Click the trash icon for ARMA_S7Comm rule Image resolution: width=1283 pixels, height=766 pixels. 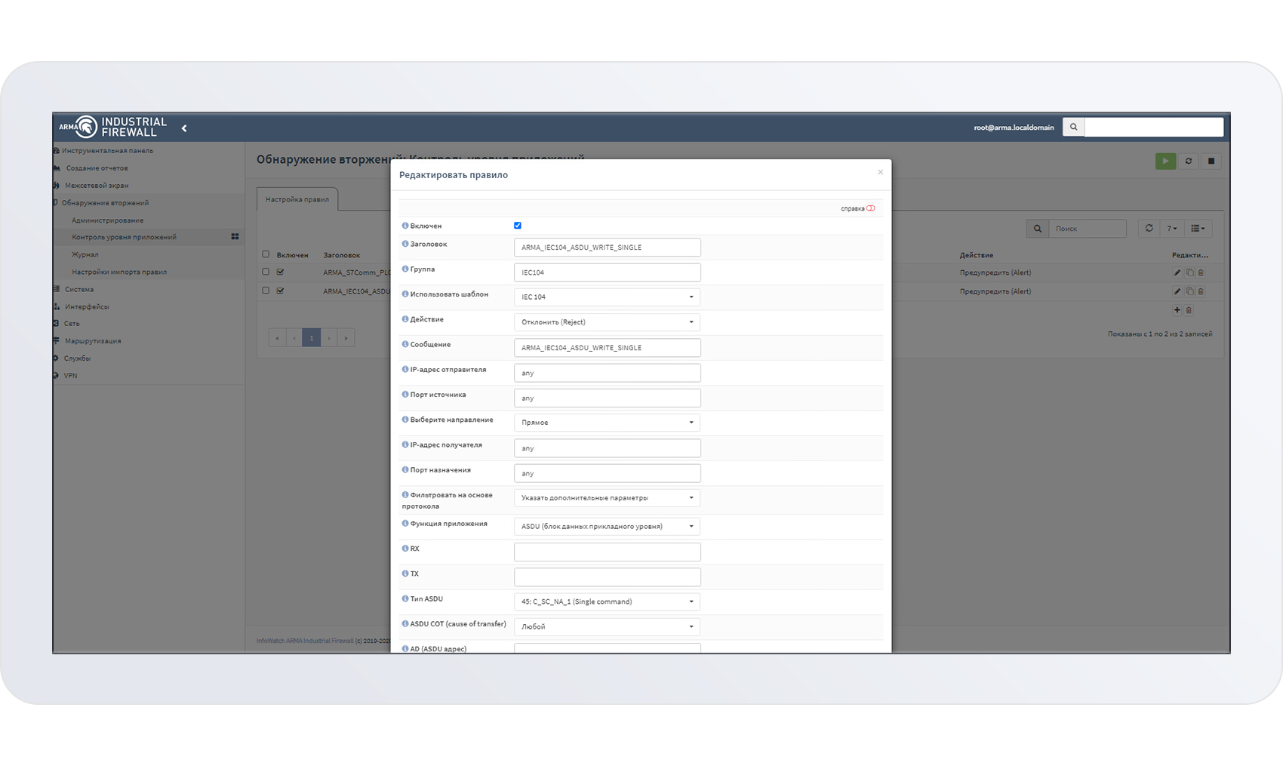(1201, 272)
